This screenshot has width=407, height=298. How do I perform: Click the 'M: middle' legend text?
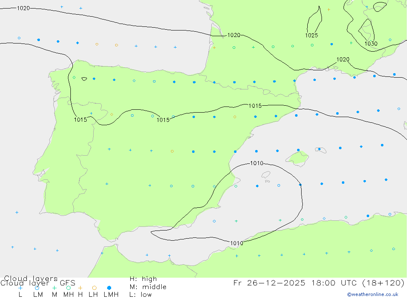(x=148, y=287)
